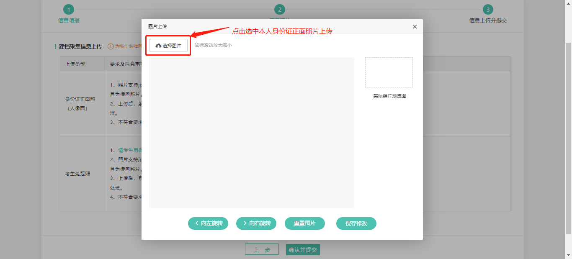Click the step 1 circle above 信息填报

point(68,9)
